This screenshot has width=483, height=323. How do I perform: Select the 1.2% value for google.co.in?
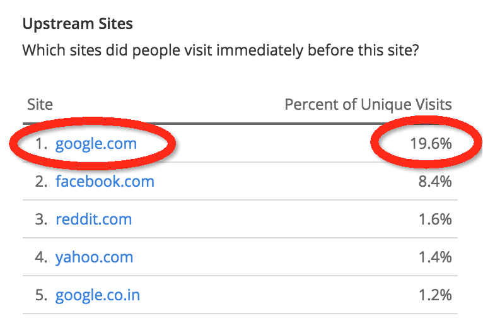coord(434,295)
